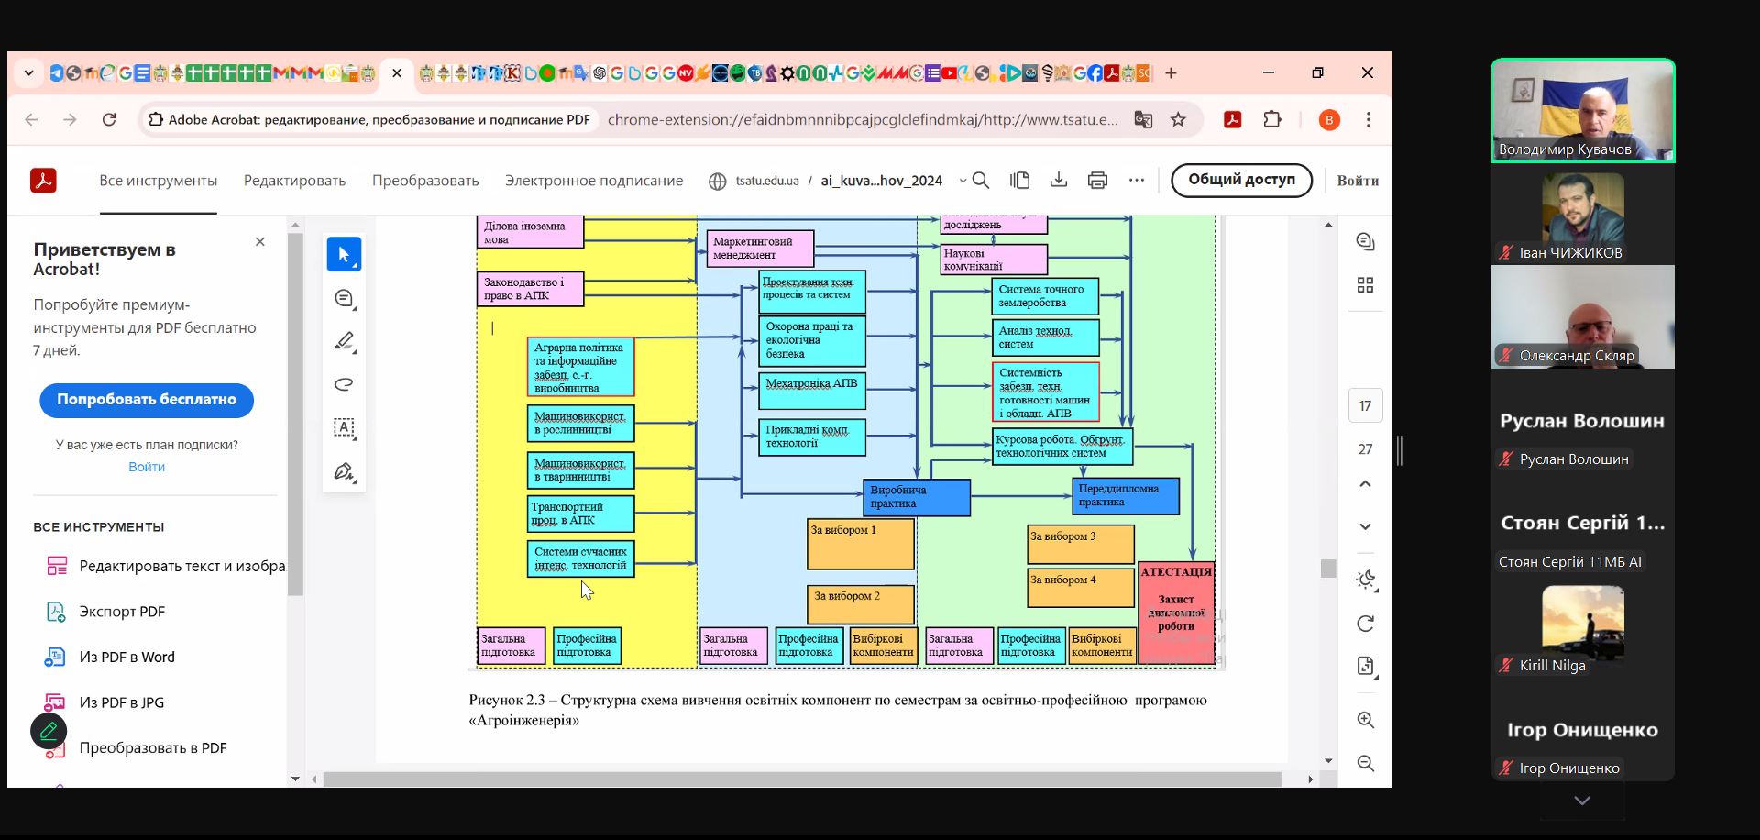Screen dimensions: 1760x840
Task: Print the document
Action: click(x=1097, y=181)
